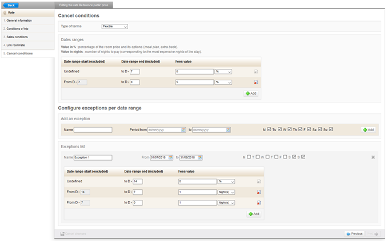Uncheck Monday in Add an exception
This screenshot has width=387, height=241.
(x=269, y=129)
